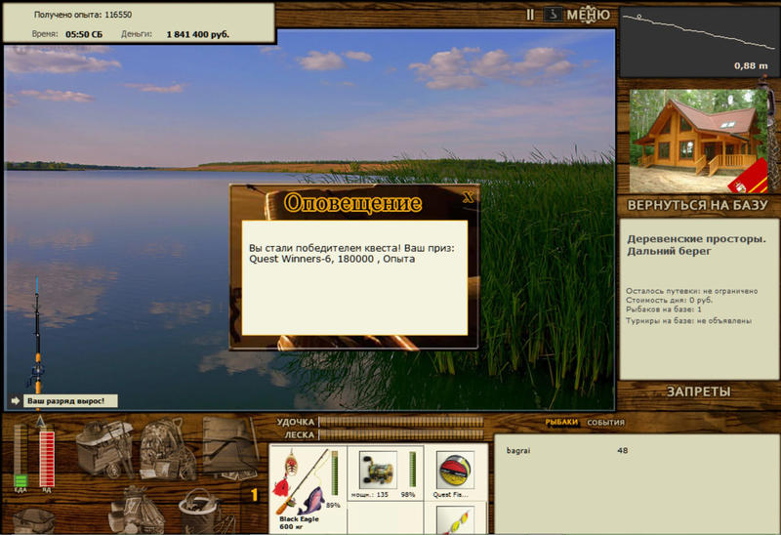Open the bait bag icon
The image size is (781, 535).
(136, 510)
